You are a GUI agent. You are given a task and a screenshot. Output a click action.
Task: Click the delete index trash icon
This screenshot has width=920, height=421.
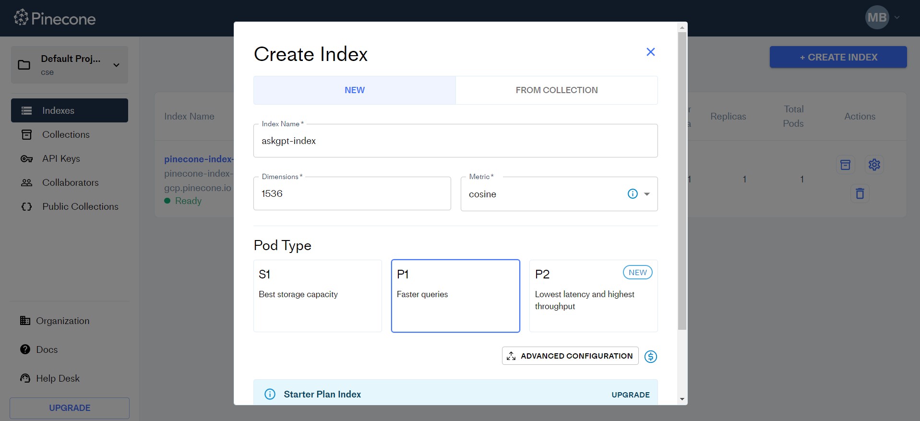(860, 193)
